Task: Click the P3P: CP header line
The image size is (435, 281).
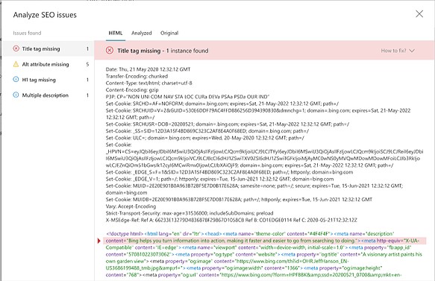Action: click(187, 97)
